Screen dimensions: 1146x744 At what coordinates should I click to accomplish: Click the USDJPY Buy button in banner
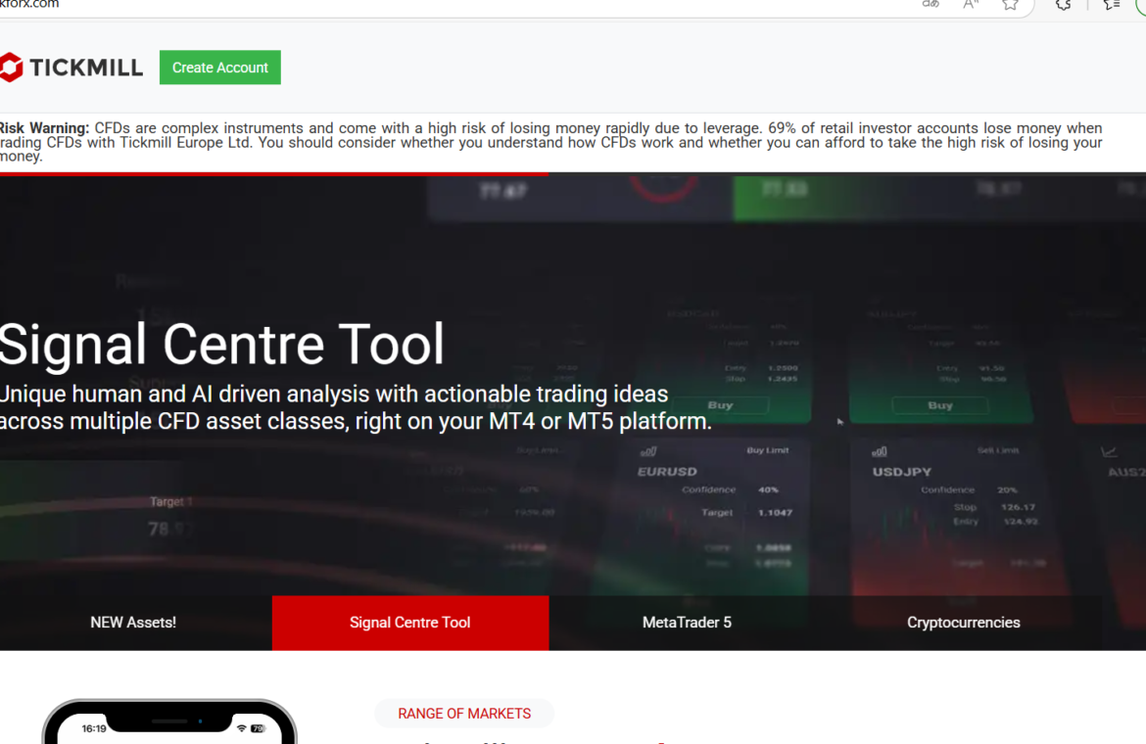click(940, 405)
